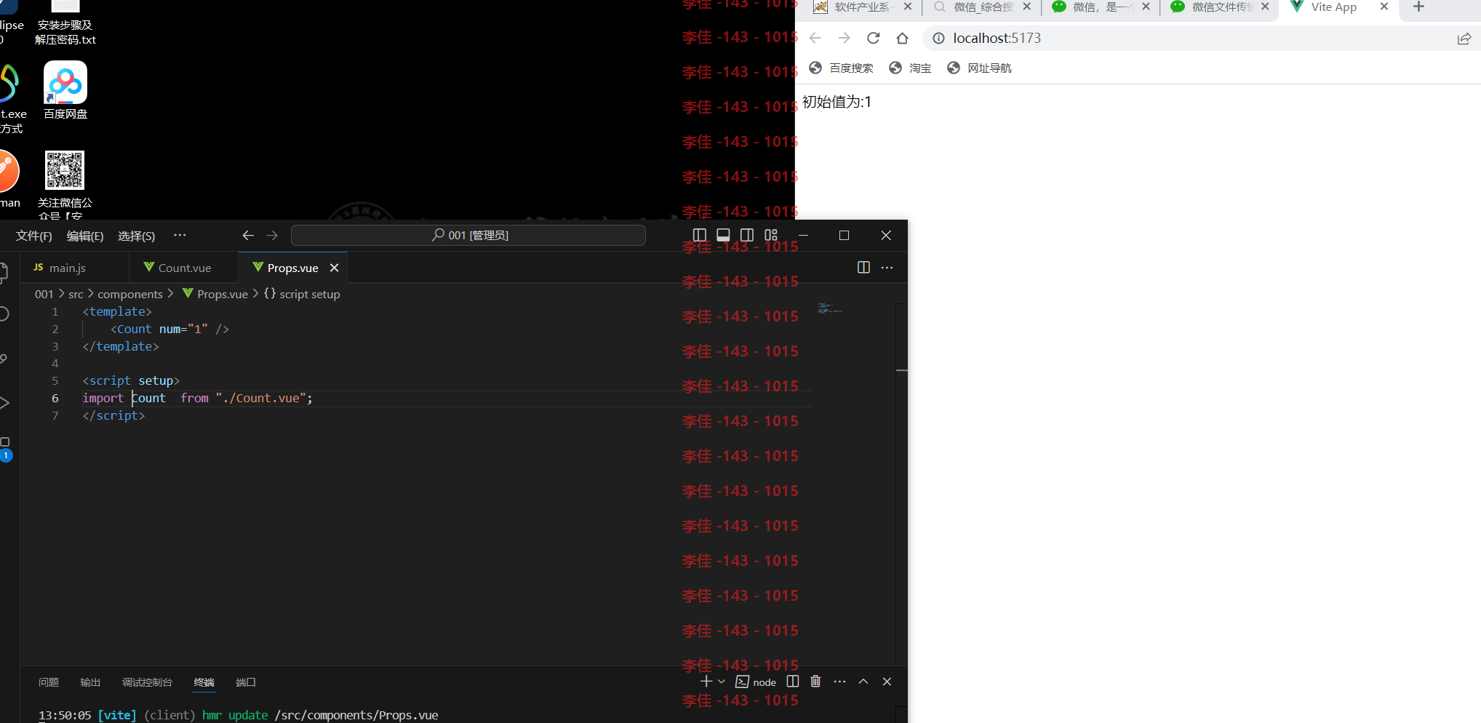The width and height of the screenshot is (1481, 723).
Task: Open editor more actions ellipsis
Action: pos(887,268)
